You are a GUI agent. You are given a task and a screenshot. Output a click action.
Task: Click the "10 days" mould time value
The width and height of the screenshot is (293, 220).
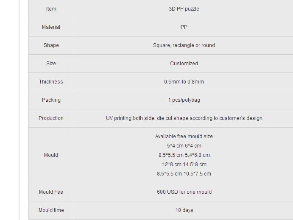click(x=184, y=210)
